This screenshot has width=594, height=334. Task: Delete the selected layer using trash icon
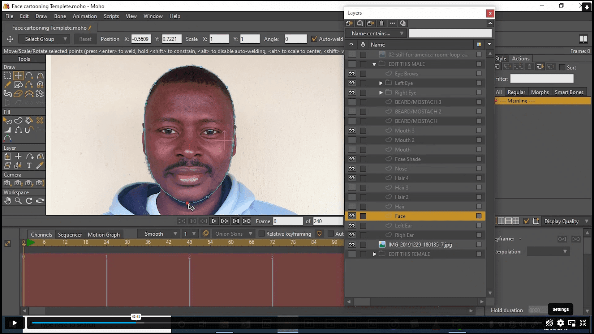[x=381, y=23]
